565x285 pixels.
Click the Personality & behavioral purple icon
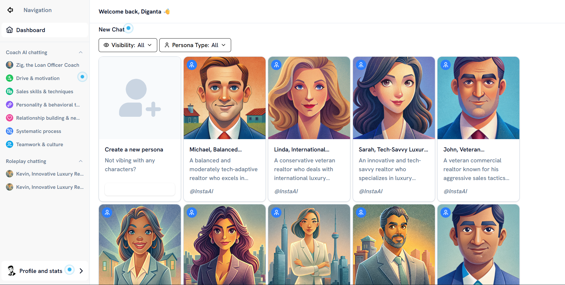coord(10,105)
